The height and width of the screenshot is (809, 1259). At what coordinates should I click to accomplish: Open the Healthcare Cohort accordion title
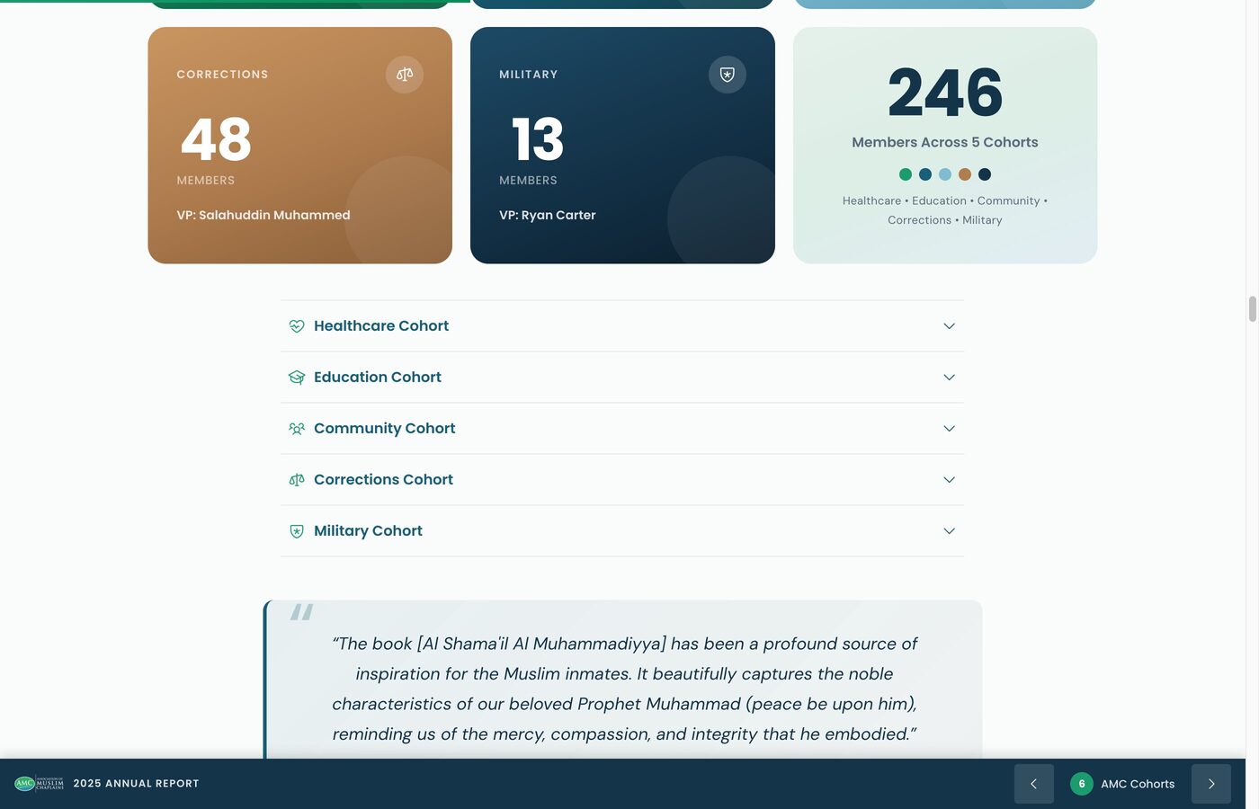[x=381, y=326]
